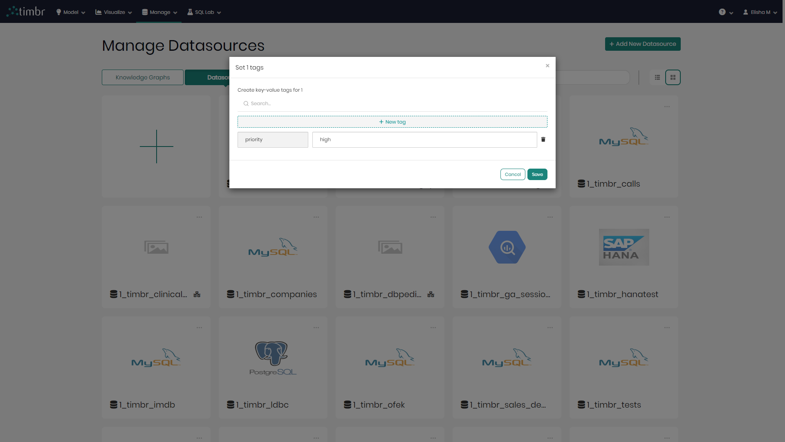Click the tag value field containing high
The height and width of the screenshot is (442, 785).
424,140
